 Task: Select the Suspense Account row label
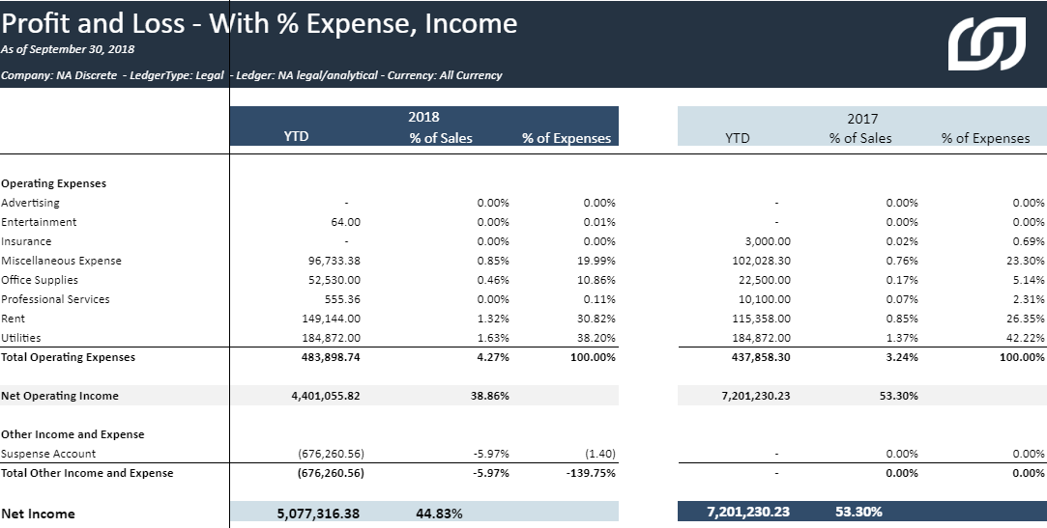pyautogui.click(x=48, y=454)
